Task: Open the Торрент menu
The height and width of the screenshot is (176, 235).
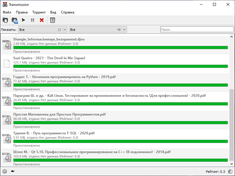Action: (x=39, y=12)
